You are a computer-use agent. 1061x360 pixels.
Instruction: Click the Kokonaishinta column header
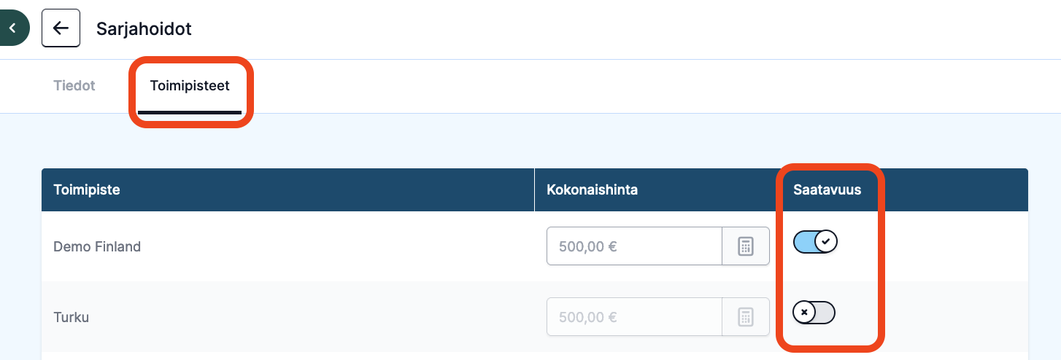pos(592,190)
